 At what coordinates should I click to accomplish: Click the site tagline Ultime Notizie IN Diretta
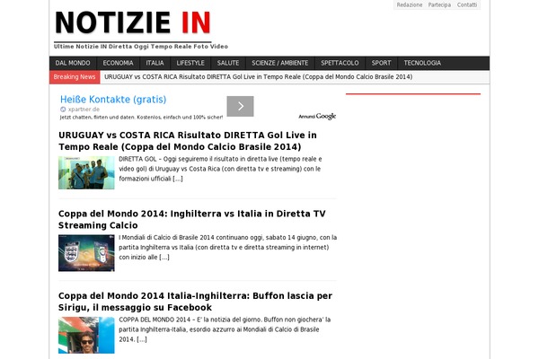(141, 47)
